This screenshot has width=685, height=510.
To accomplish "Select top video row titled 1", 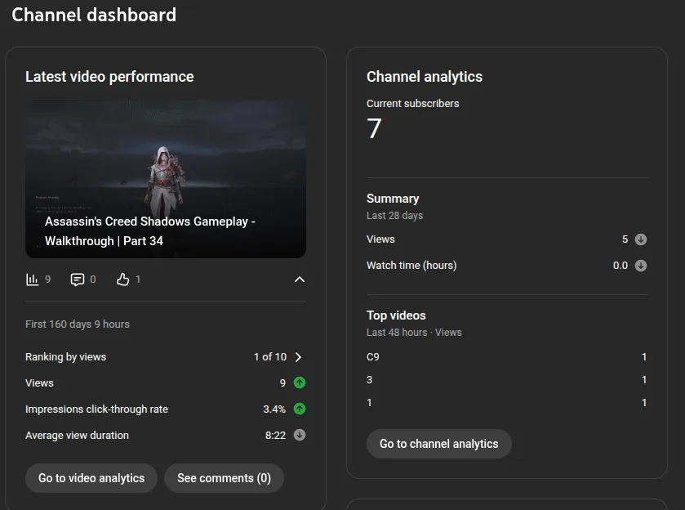I will coord(507,402).
